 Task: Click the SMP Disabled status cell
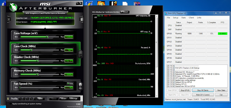[x=178, y=30]
